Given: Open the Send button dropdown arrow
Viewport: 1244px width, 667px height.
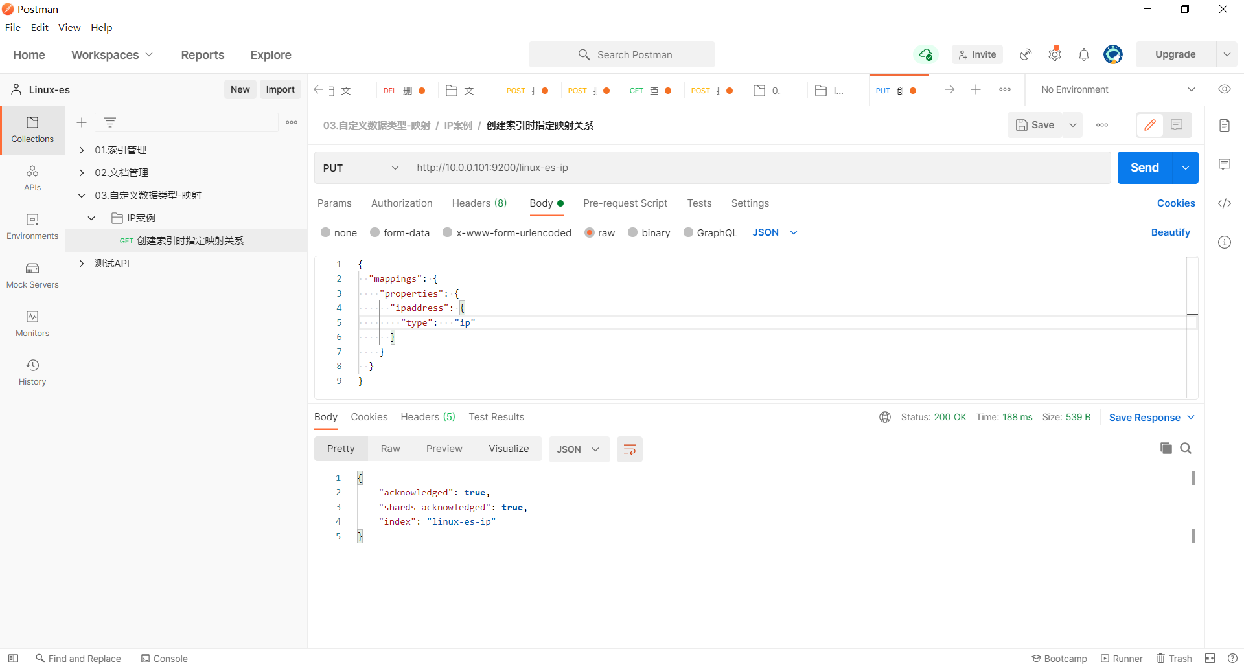Looking at the screenshot, I should click(x=1186, y=168).
